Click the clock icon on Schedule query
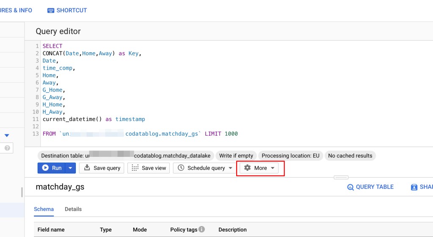Screen dimensions: 433x237 pos(181,168)
